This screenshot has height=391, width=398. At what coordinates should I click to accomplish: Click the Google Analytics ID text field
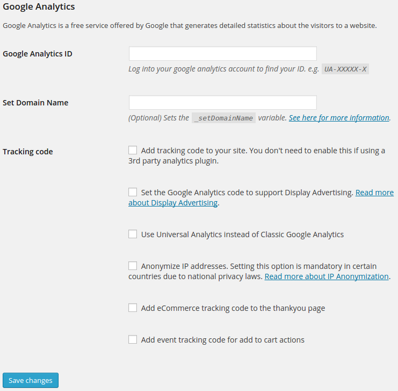[222, 54]
